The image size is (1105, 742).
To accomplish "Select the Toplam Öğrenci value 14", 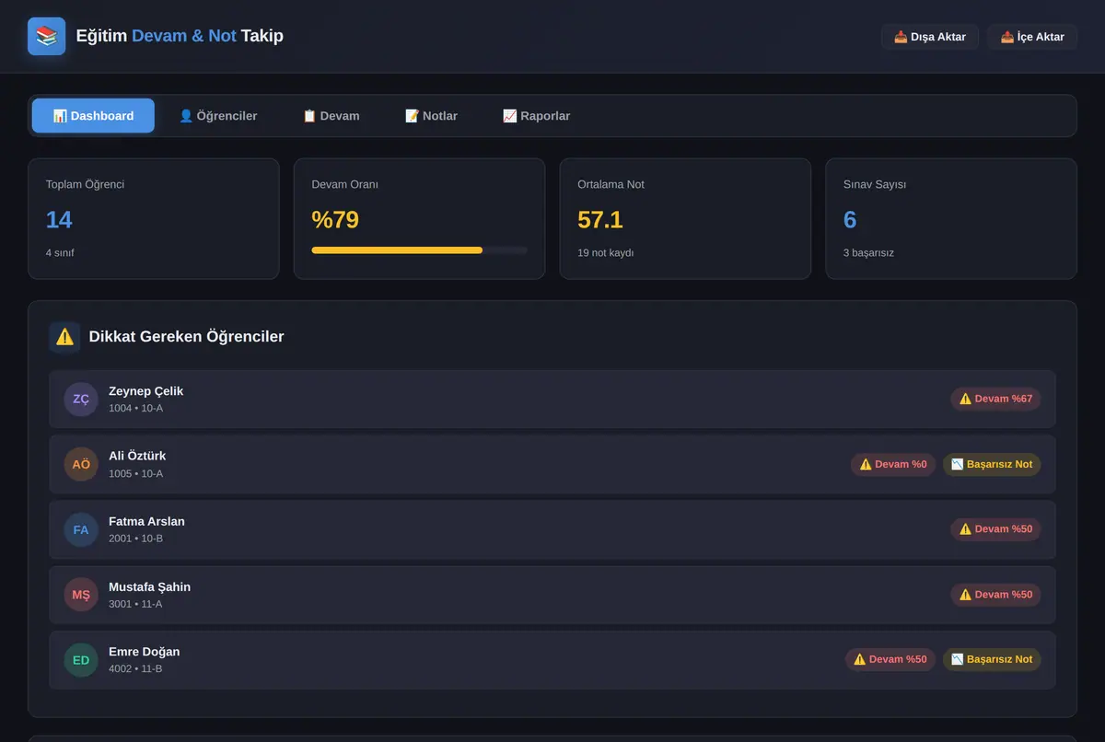I will 59,220.
